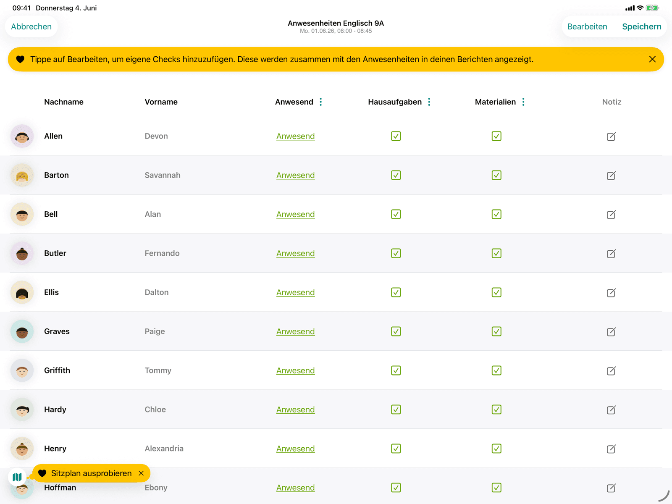The height and width of the screenshot is (504, 672).
Task: Click Anwesend link for Ebony Hoffman
Action: [x=295, y=488]
